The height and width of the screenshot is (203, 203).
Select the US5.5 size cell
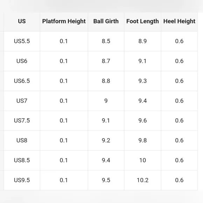pos(22,41)
